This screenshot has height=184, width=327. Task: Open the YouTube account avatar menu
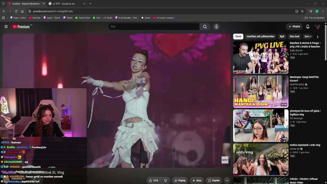point(318,27)
